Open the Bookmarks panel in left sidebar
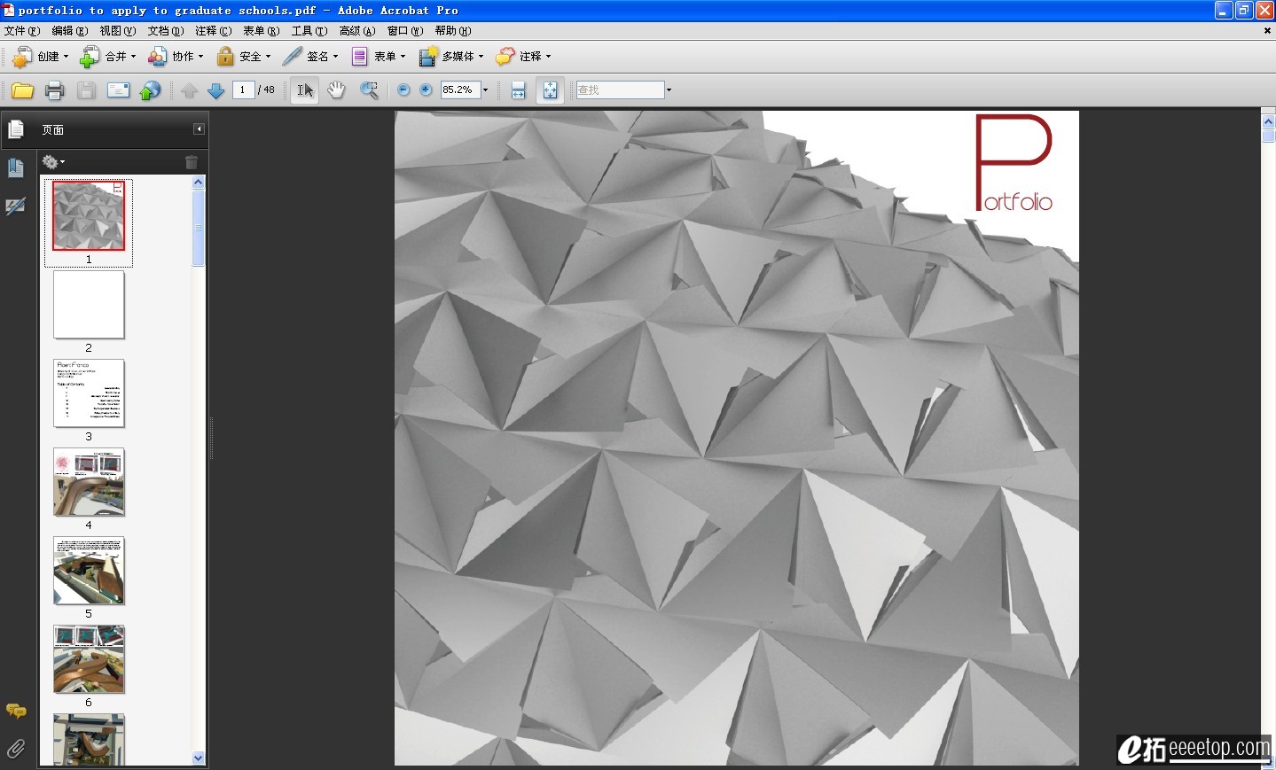Viewport: 1276px width, 770px height. 16,167
